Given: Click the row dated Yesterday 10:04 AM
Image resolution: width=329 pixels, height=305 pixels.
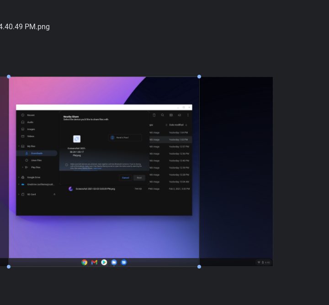Looking at the screenshot, I should pos(170,182).
